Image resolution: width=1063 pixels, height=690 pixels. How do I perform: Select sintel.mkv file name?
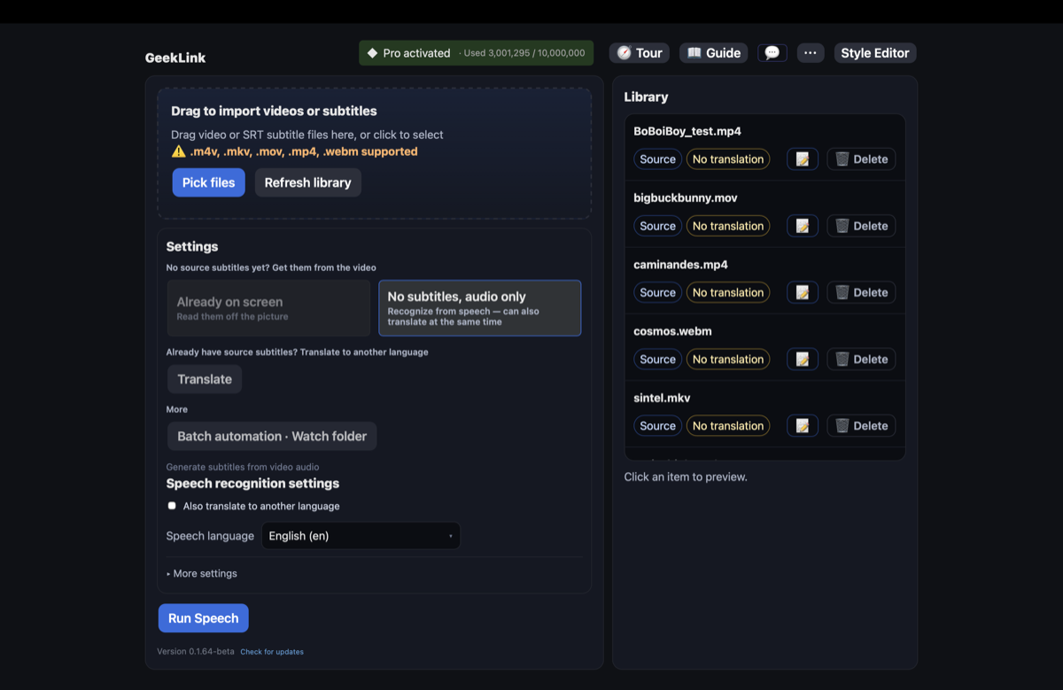[662, 398]
